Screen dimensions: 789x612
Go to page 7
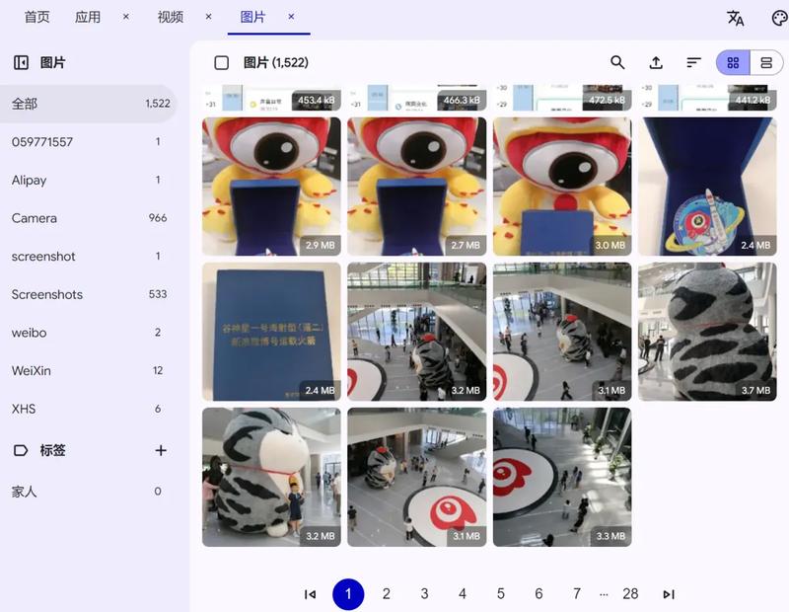(x=577, y=594)
